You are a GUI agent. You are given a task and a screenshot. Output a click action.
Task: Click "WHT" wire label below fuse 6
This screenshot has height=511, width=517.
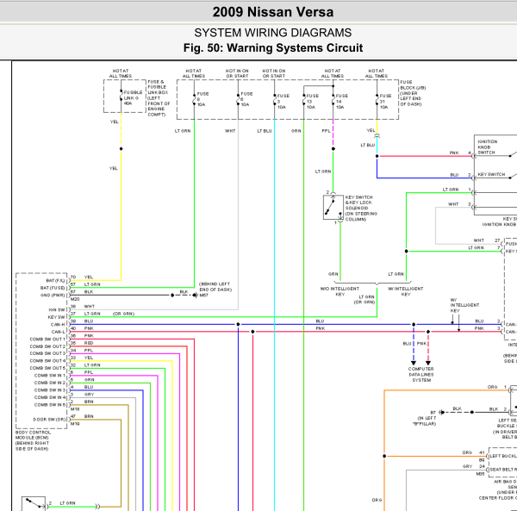click(x=230, y=131)
